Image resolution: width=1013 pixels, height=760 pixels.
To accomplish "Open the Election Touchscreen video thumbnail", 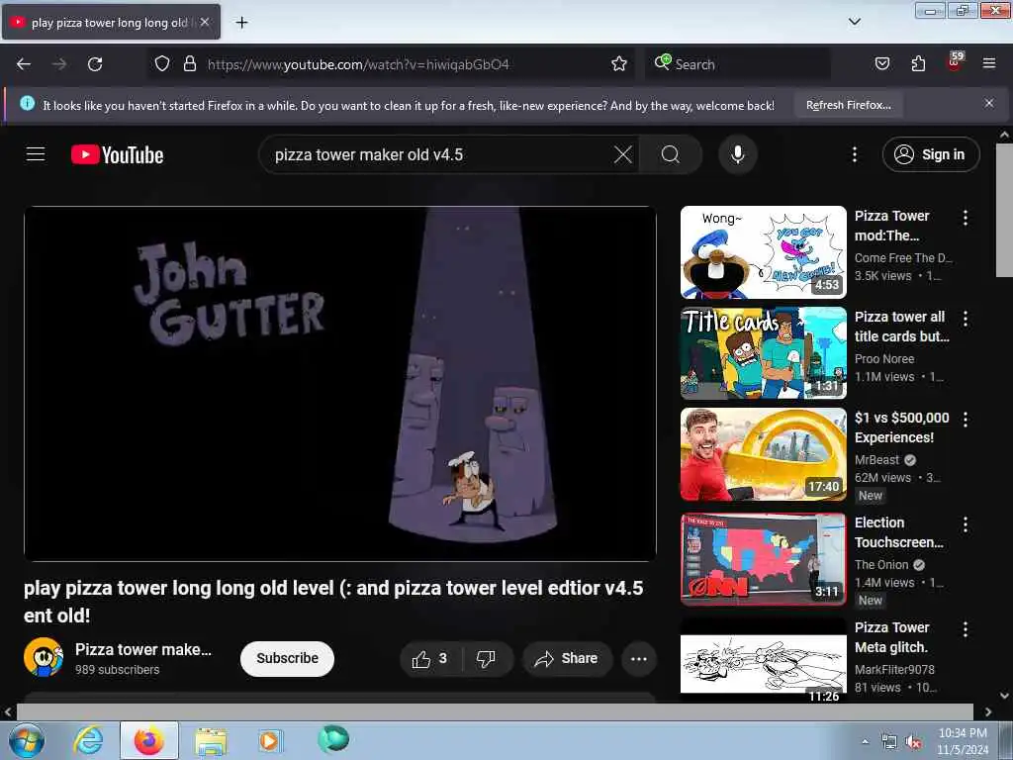I will [763, 559].
